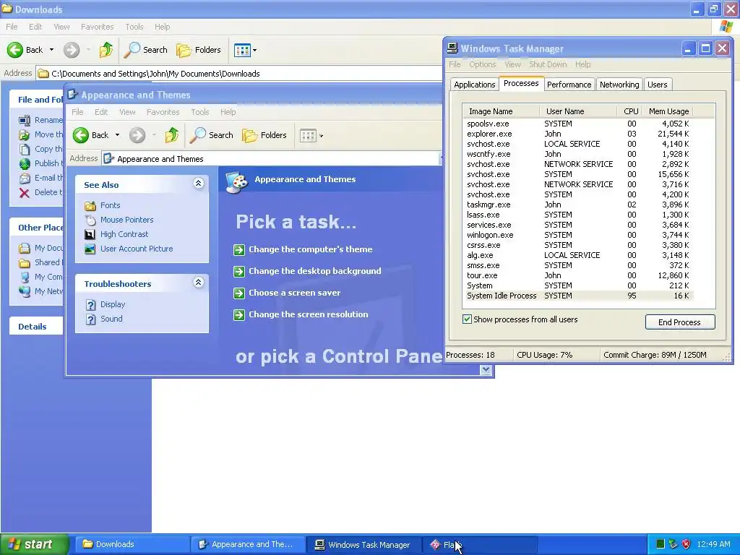740x555 pixels.
Task: Select spoolsv.exe process row
Action: click(578, 124)
